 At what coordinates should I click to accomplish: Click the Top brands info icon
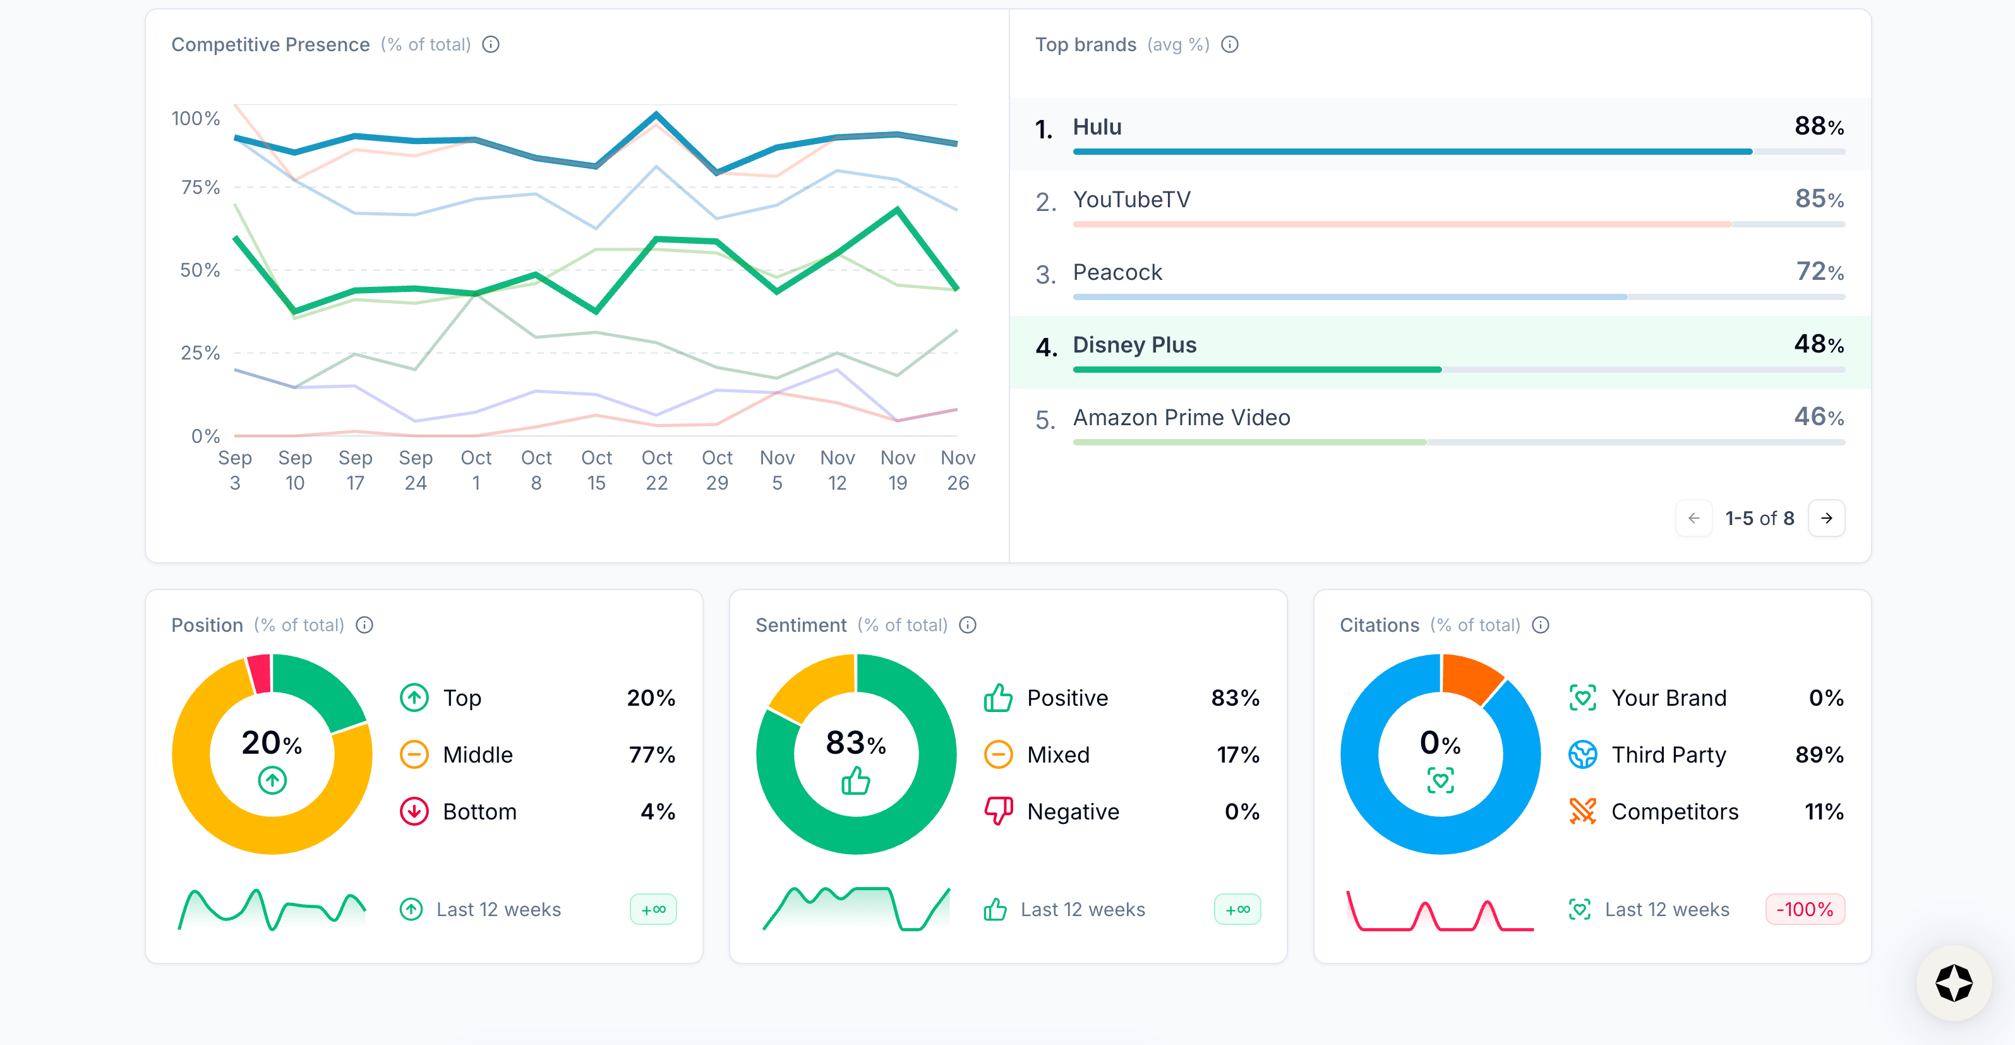click(x=1230, y=45)
